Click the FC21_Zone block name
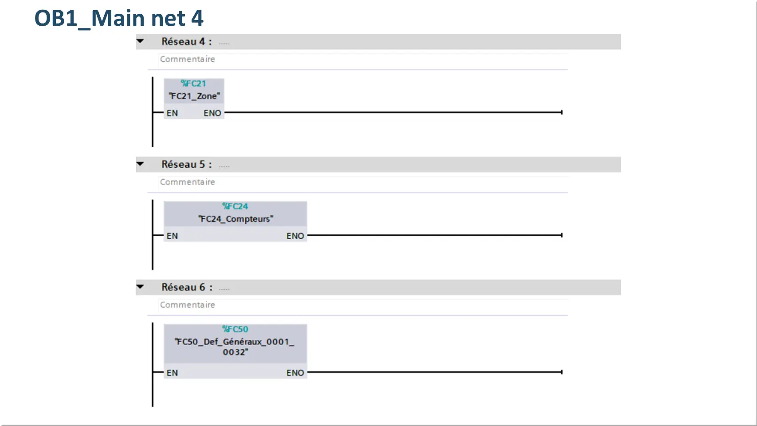The height and width of the screenshot is (426, 757). (x=194, y=96)
